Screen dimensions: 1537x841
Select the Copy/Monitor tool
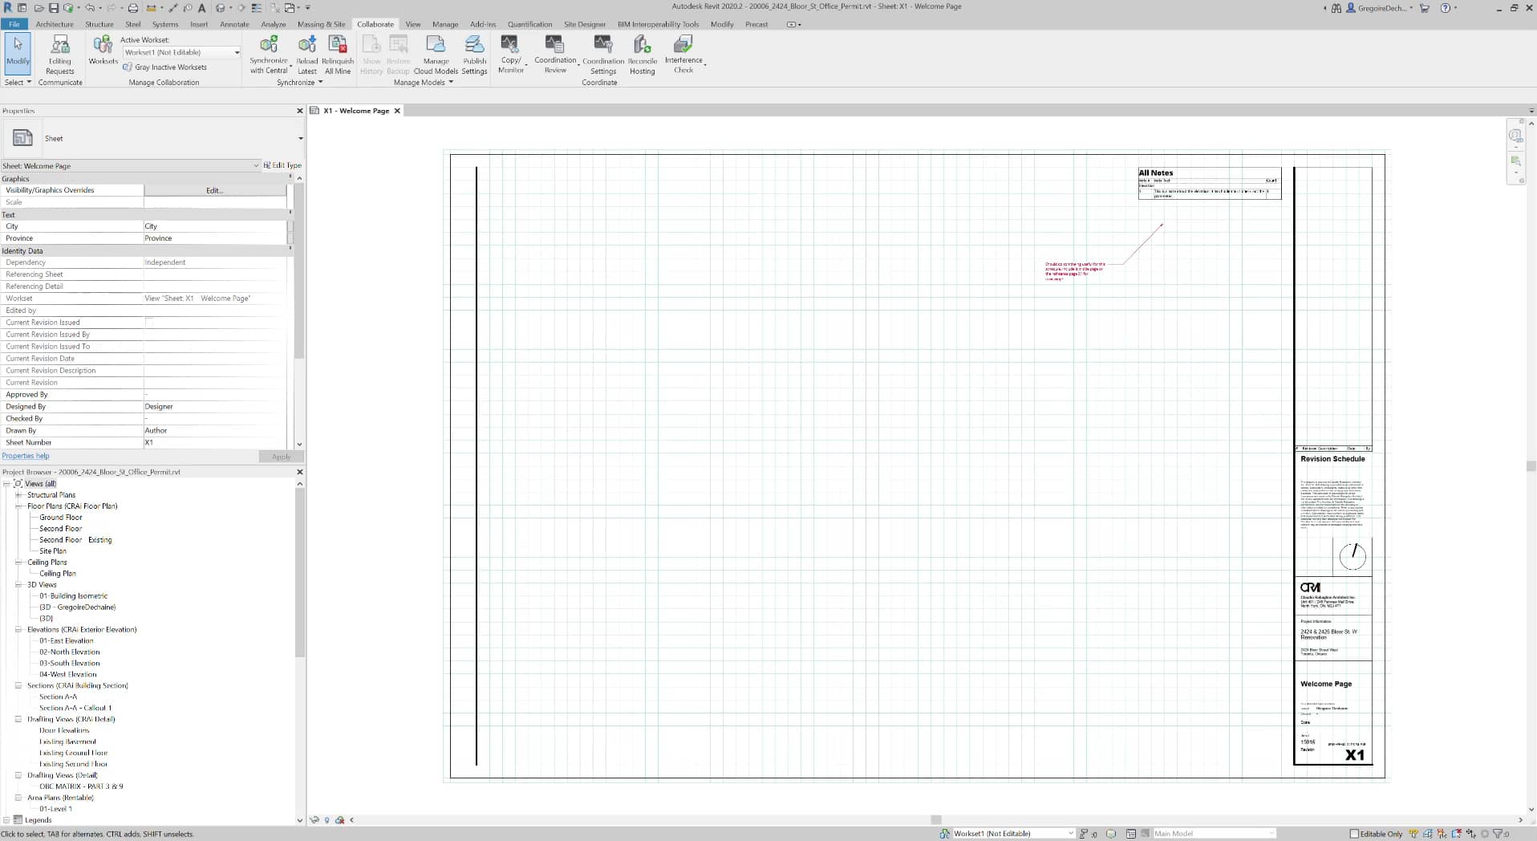tap(511, 54)
